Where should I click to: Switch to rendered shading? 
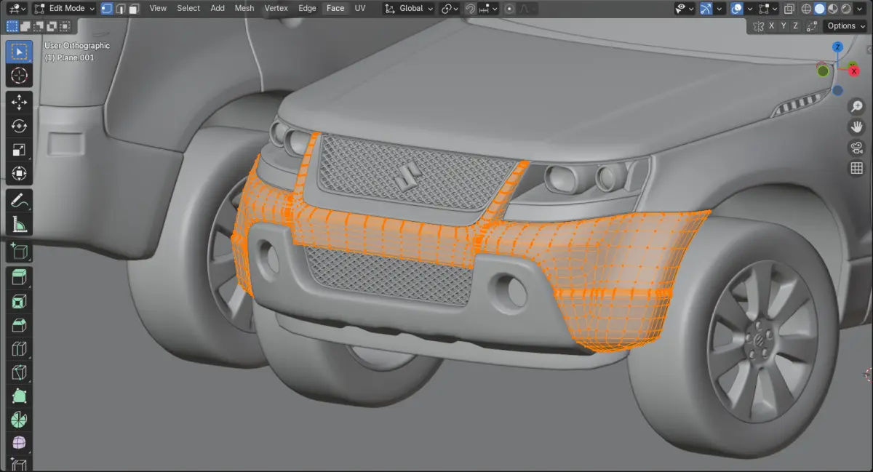coord(846,9)
